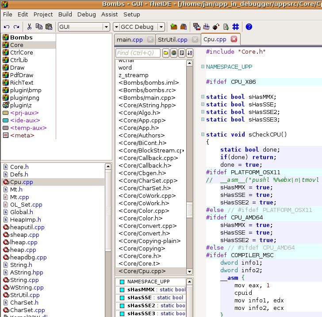Open the GCC Debug build method dropdown

pyautogui.click(x=161, y=27)
